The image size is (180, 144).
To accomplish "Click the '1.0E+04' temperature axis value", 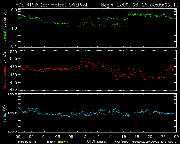I will (x=13, y=131).
